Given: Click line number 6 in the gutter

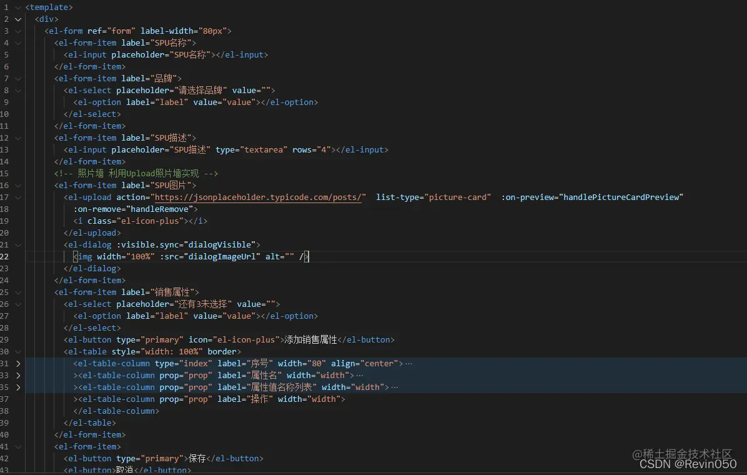Looking at the screenshot, I should [x=6, y=67].
